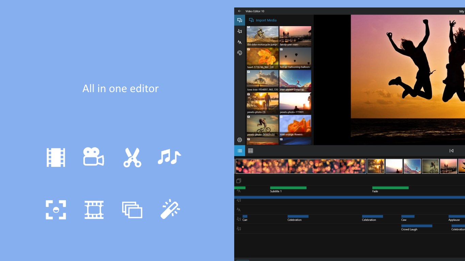Select the empty text track icon
The height and width of the screenshot is (261, 465).
(x=239, y=210)
